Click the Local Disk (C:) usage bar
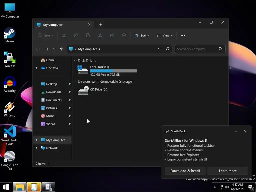The width and height of the screenshot is (256, 192). pos(114,71)
